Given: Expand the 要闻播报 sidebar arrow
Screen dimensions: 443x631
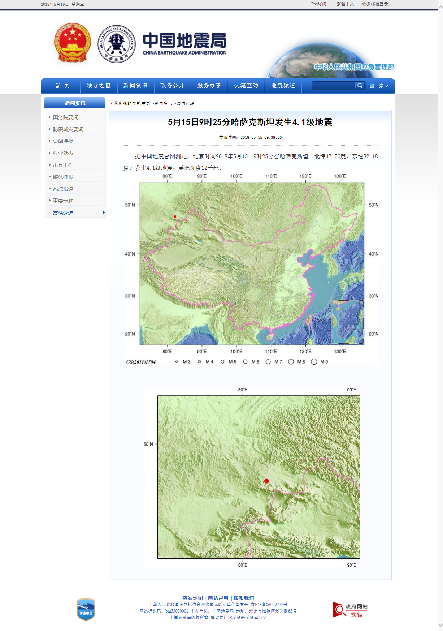Looking at the screenshot, I should (x=49, y=141).
